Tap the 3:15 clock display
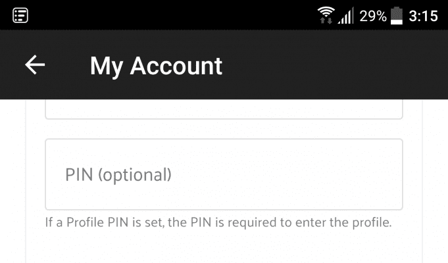The image size is (448, 263). 423,16
